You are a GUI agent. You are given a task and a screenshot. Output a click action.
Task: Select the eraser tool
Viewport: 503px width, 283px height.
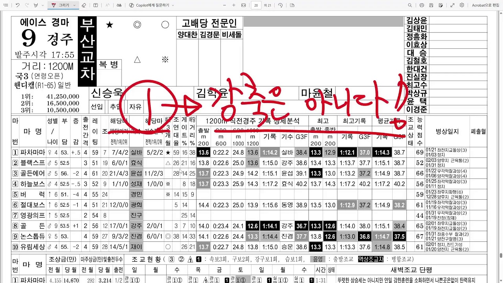84,5
